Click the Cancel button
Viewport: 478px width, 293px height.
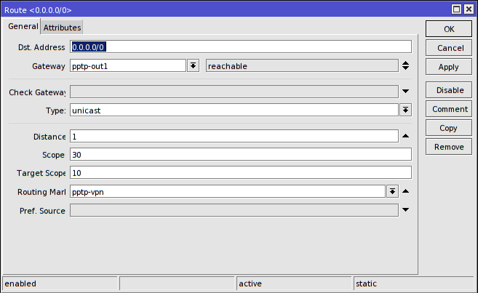coord(448,48)
